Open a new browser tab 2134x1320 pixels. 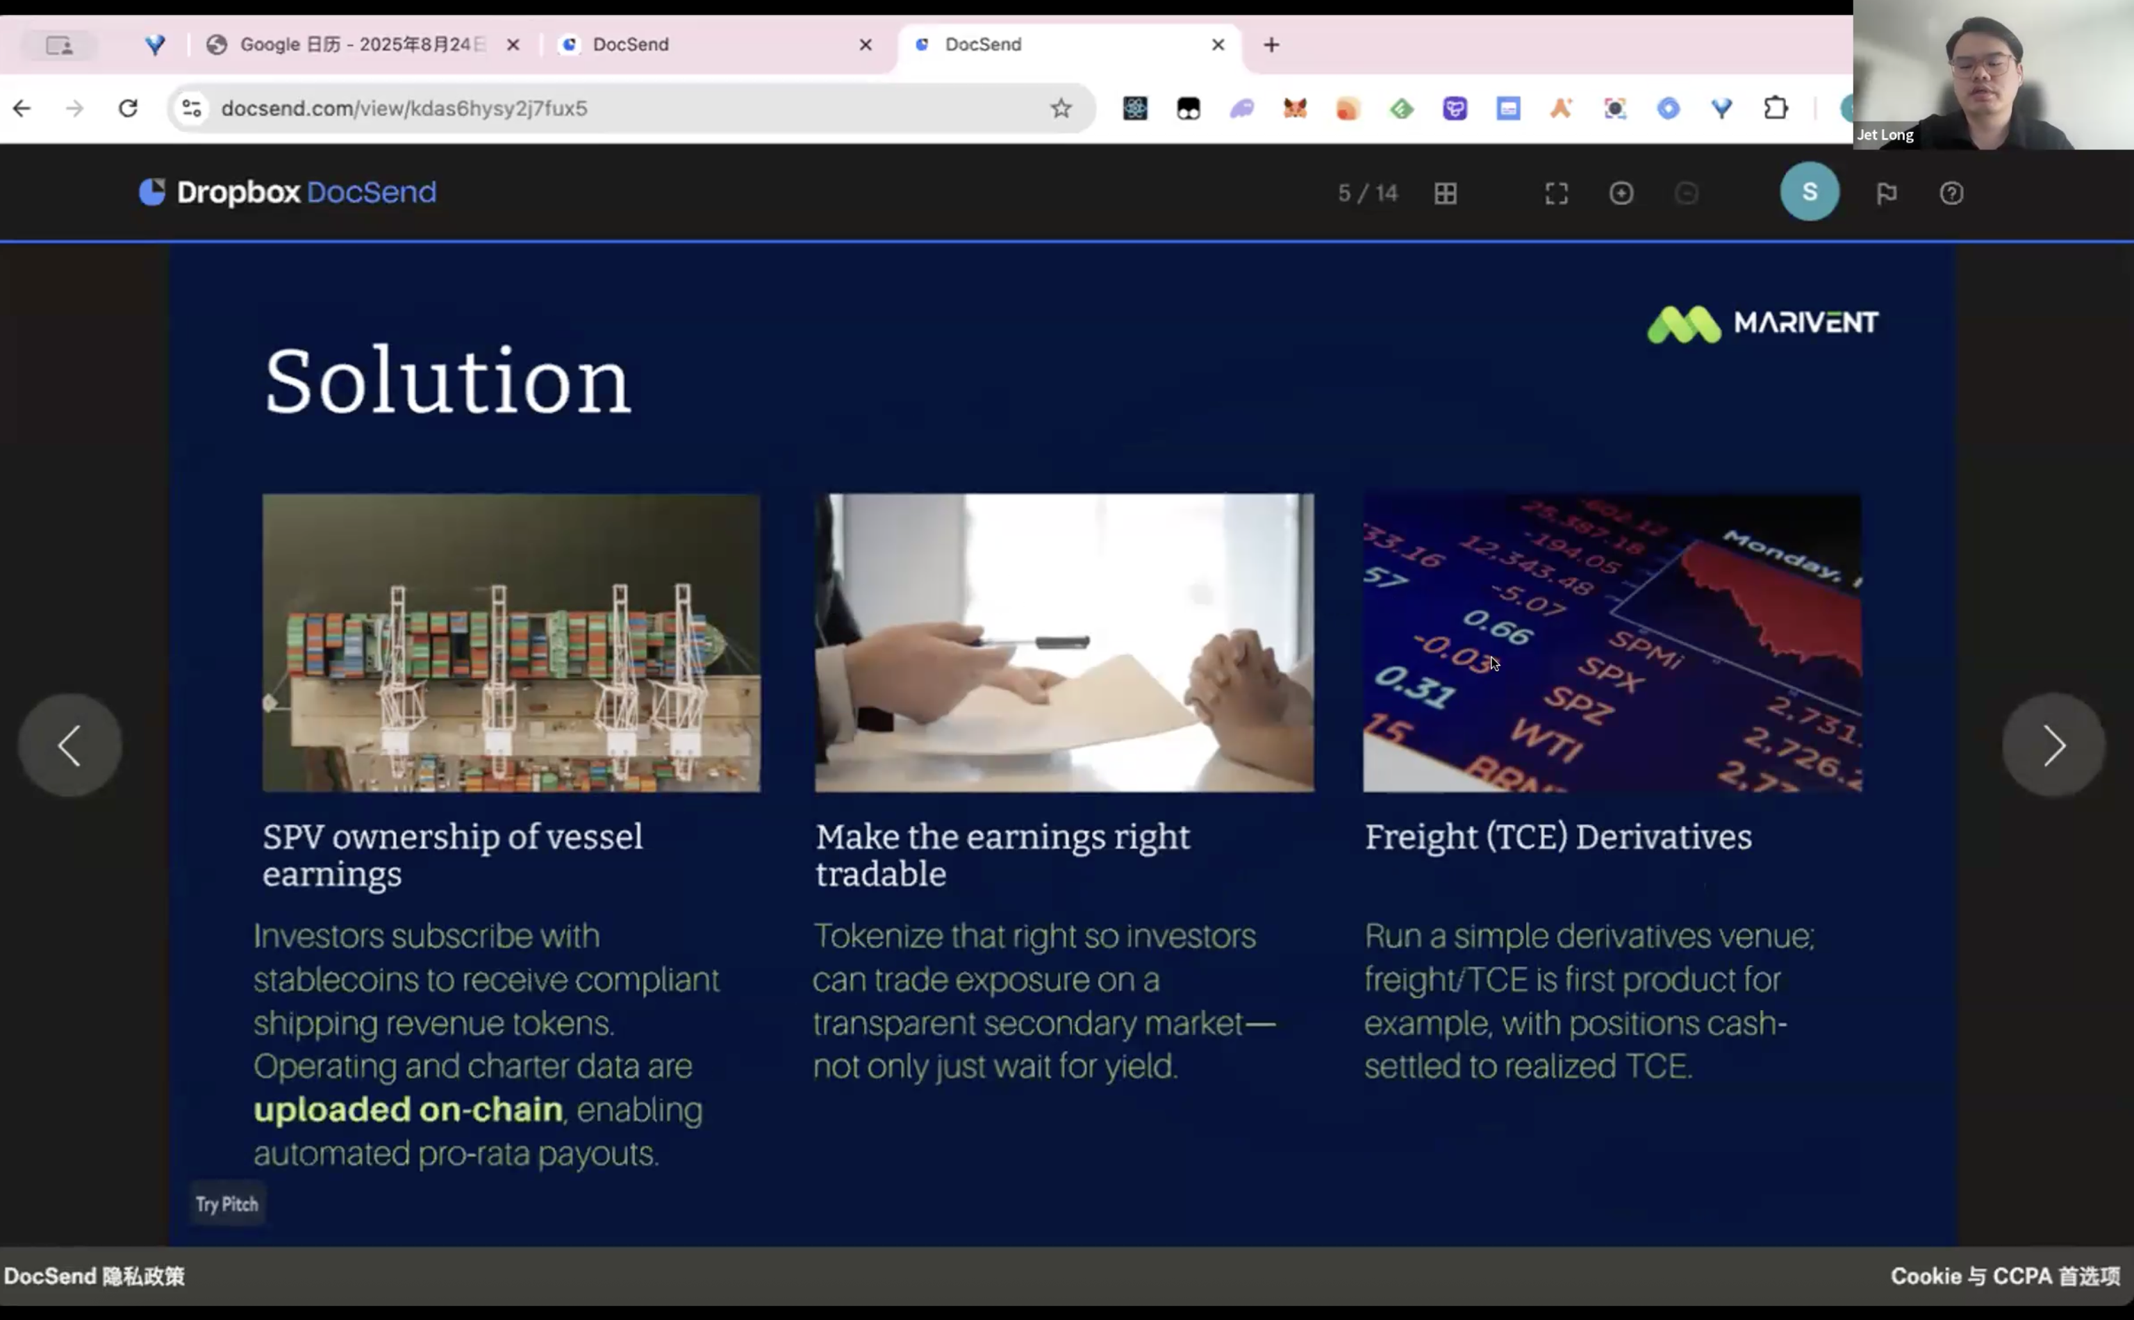click(1271, 44)
